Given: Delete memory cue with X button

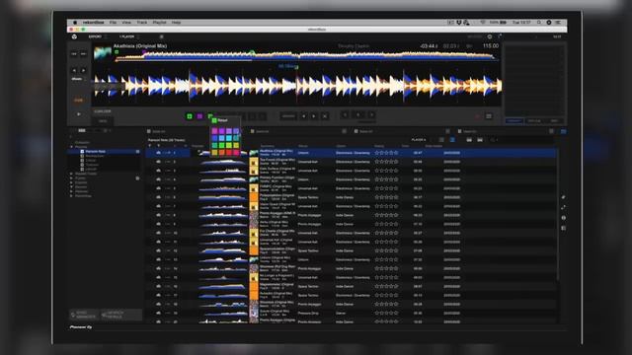Looking at the screenshot, I should click(x=325, y=116).
